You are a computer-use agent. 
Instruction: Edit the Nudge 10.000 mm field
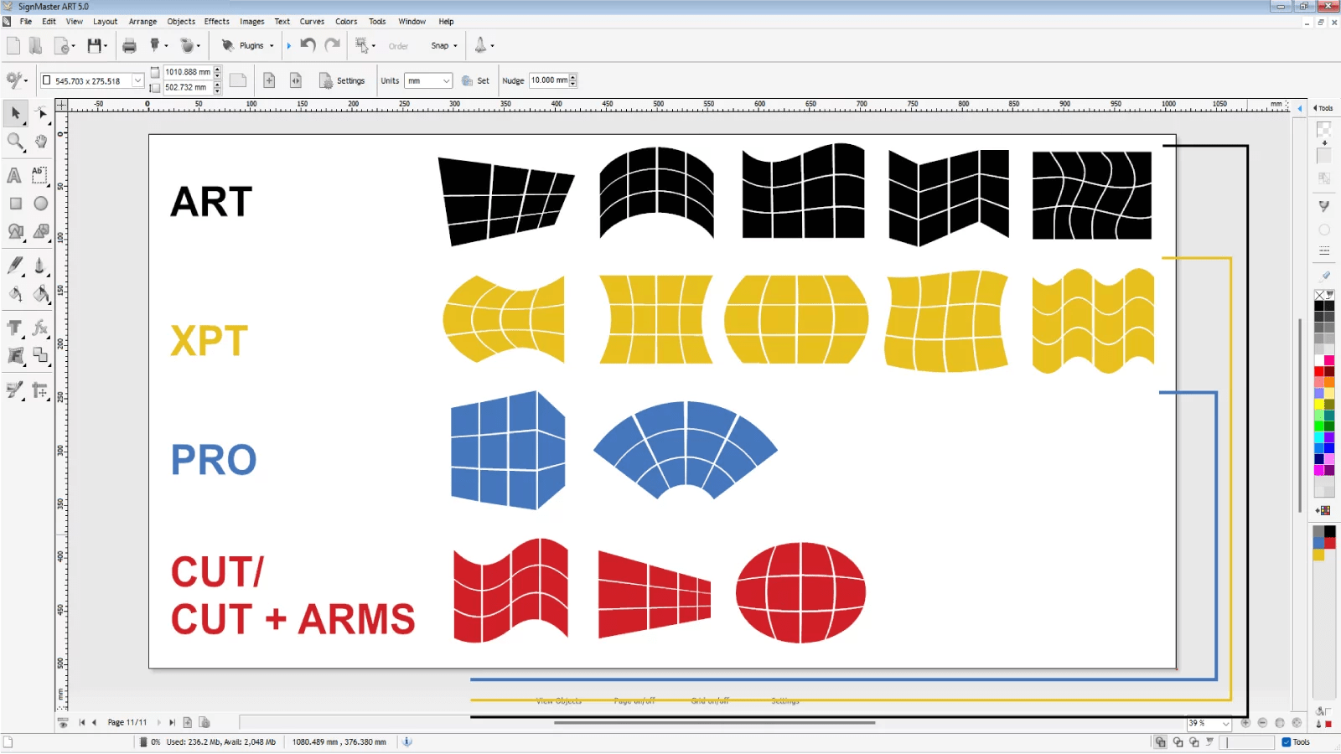(x=549, y=80)
